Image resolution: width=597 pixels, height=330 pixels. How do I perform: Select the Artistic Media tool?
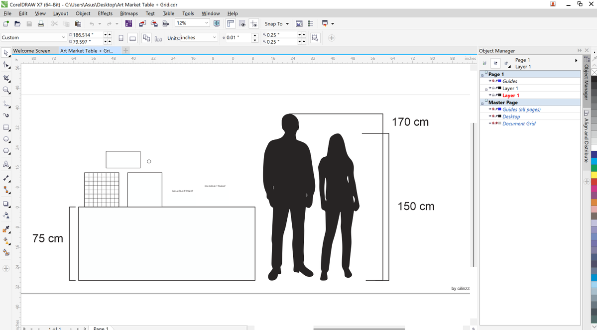coord(5,115)
